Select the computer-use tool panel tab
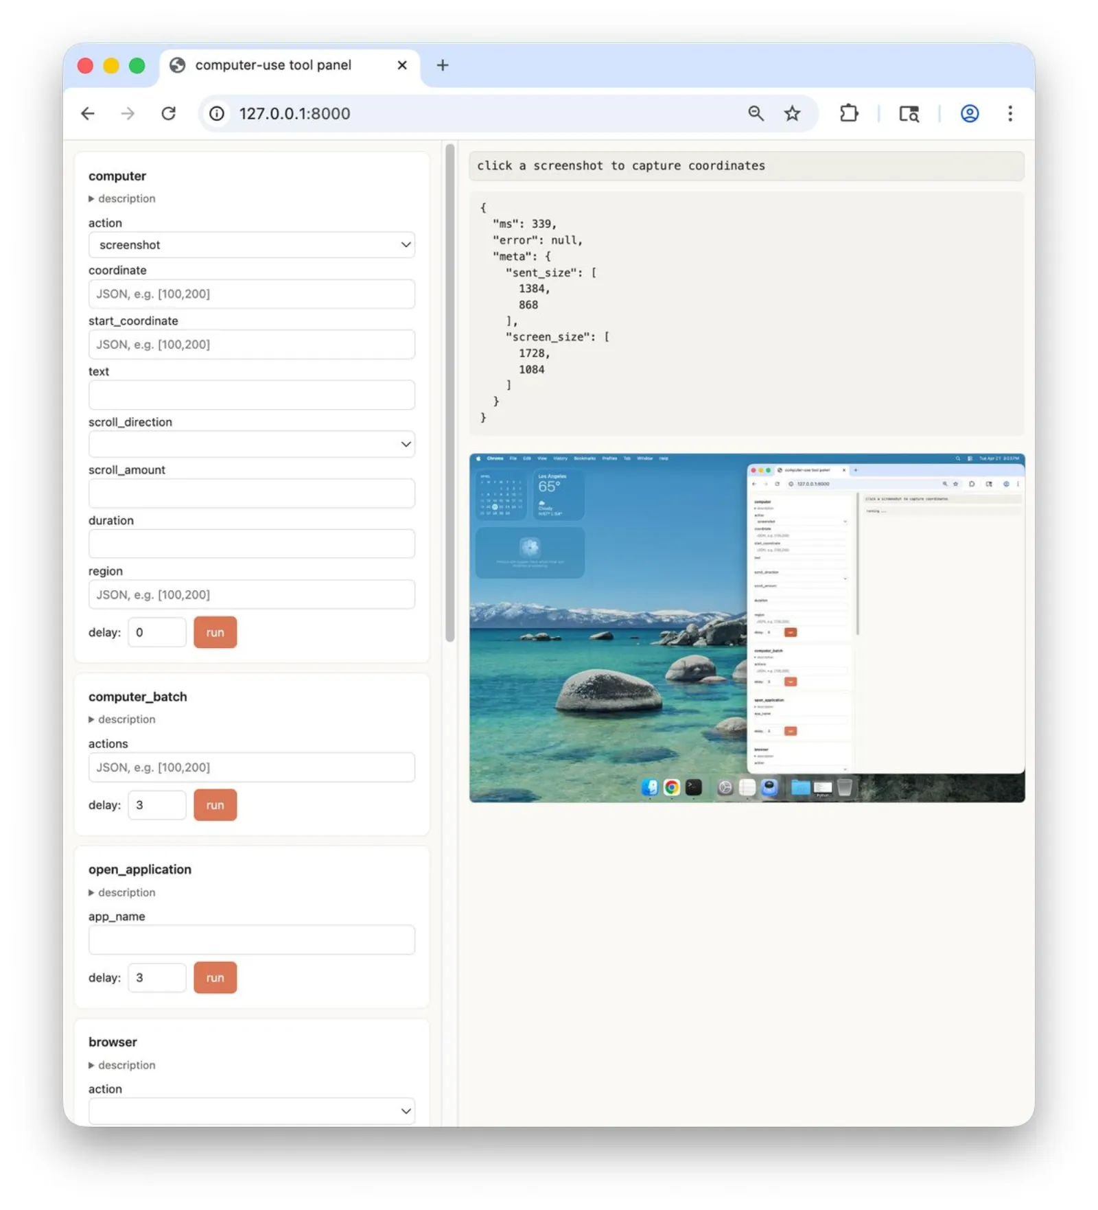This screenshot has height=1210, width=1098. 290,67
